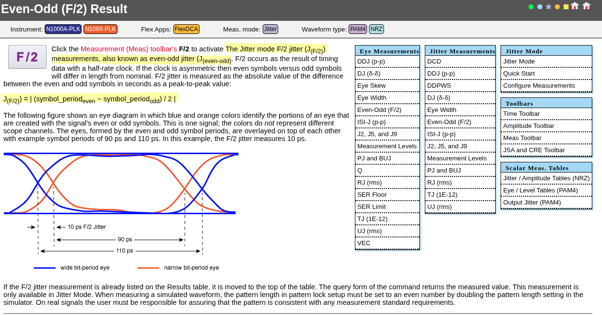The width and height of the screenshot is (602, 315).
Task: Open the Measurement (Meas) toolbar's link
Action: pyautogui.click(x=129, y=49)
